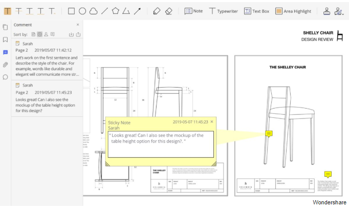Open the Comments panel in sidebar
349x210 pixels.
(5, 52)
